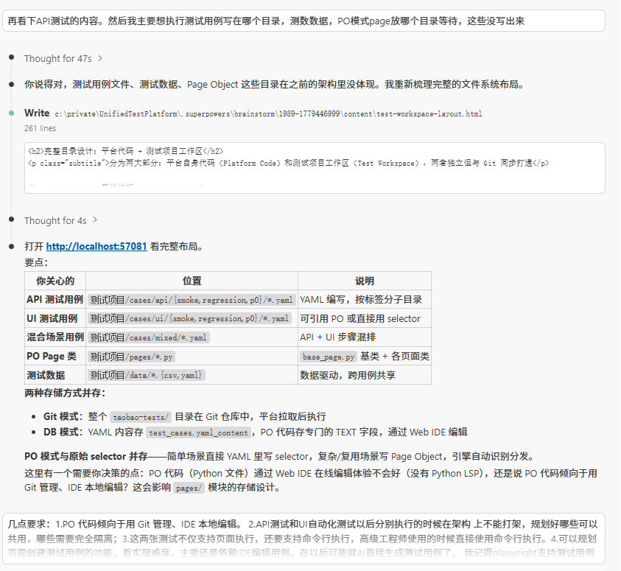The image size is (621, 571).
Task: Click 'PO 模式与原始 selector 并存' bold text
Action: 86,457
